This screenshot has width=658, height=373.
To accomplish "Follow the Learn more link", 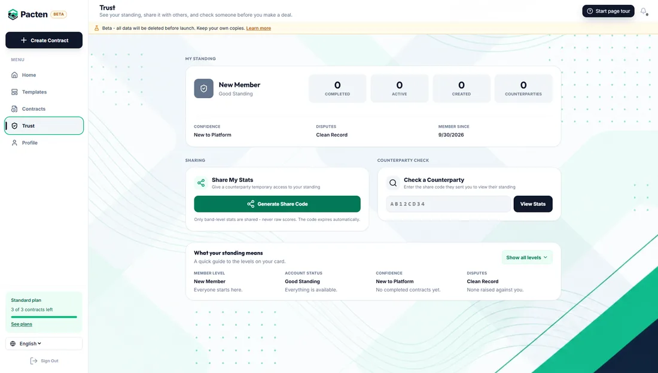I will click(258, 28).
